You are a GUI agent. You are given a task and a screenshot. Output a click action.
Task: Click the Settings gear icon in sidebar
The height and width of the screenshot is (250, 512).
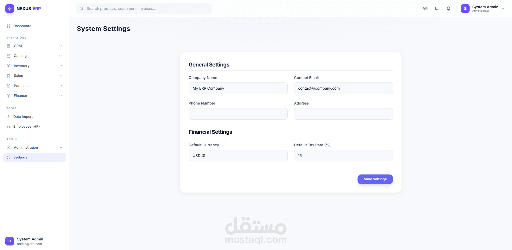[x=9, y=157]
